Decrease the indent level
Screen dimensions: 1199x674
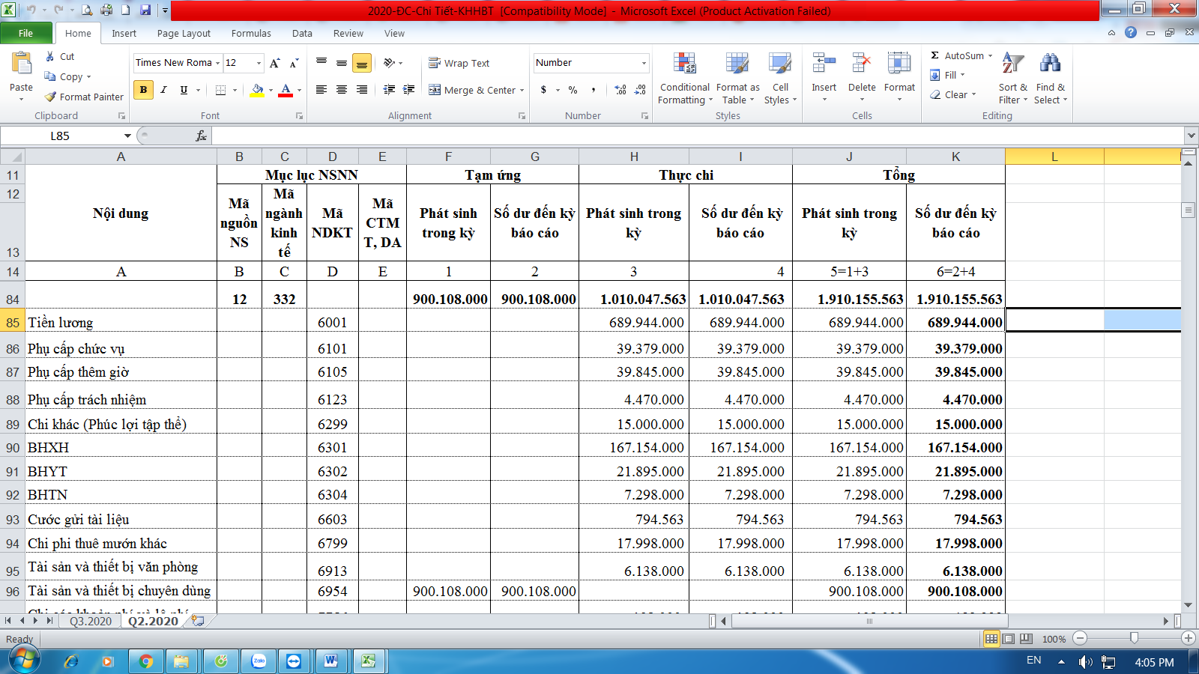pos(389,90)
